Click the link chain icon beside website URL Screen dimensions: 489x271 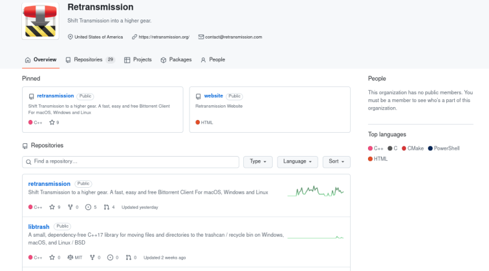pos(134,37)
